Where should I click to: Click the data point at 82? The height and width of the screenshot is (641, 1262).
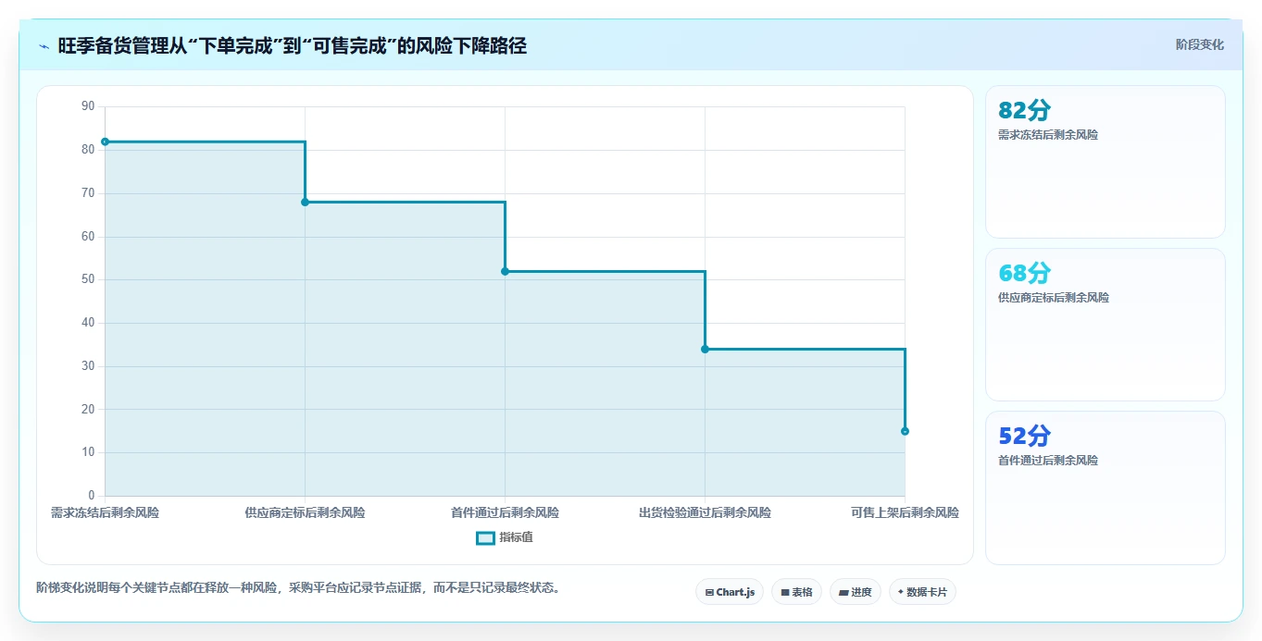point(106,142)
